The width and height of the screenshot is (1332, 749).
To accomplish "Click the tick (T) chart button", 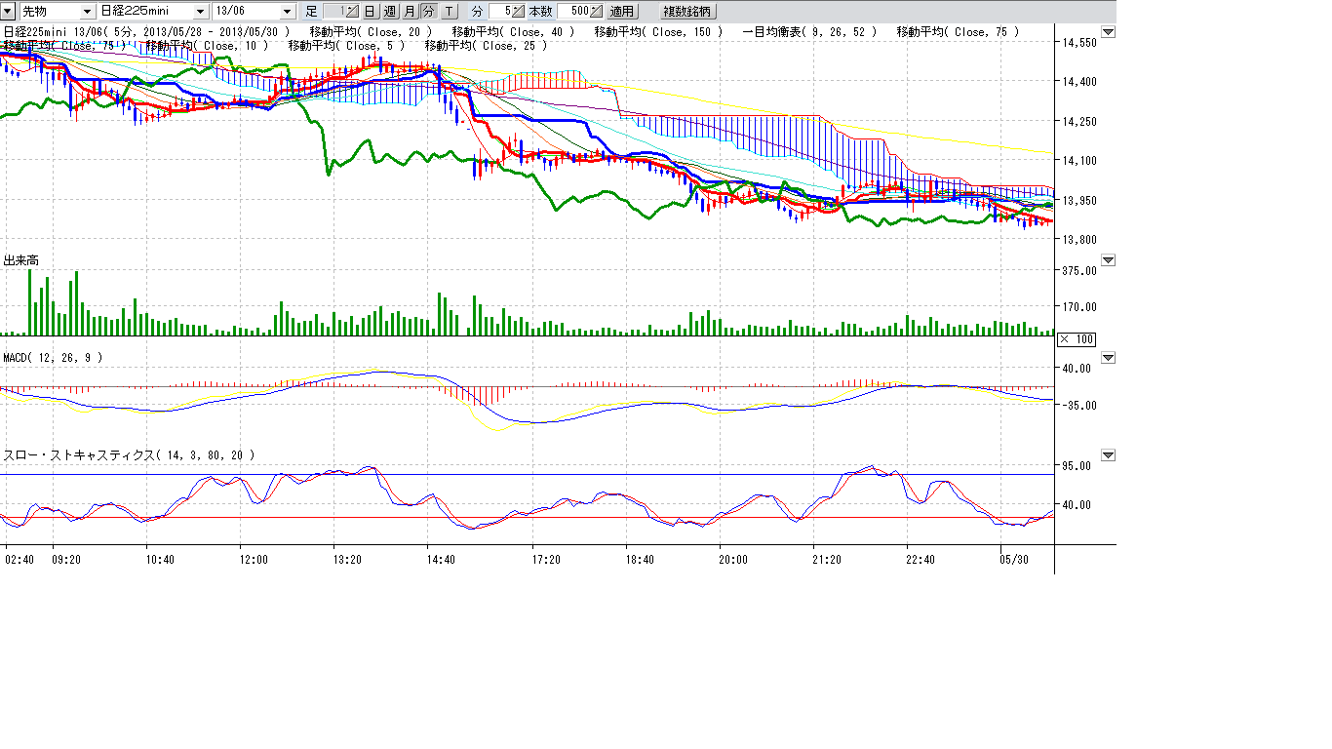I will [x=448, y=12].
